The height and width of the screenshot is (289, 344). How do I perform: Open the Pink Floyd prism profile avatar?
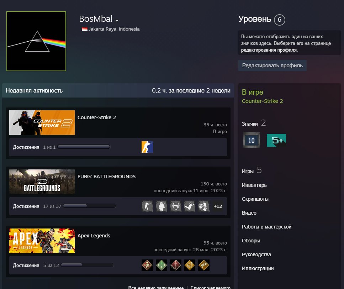click(x=36, y=41)
